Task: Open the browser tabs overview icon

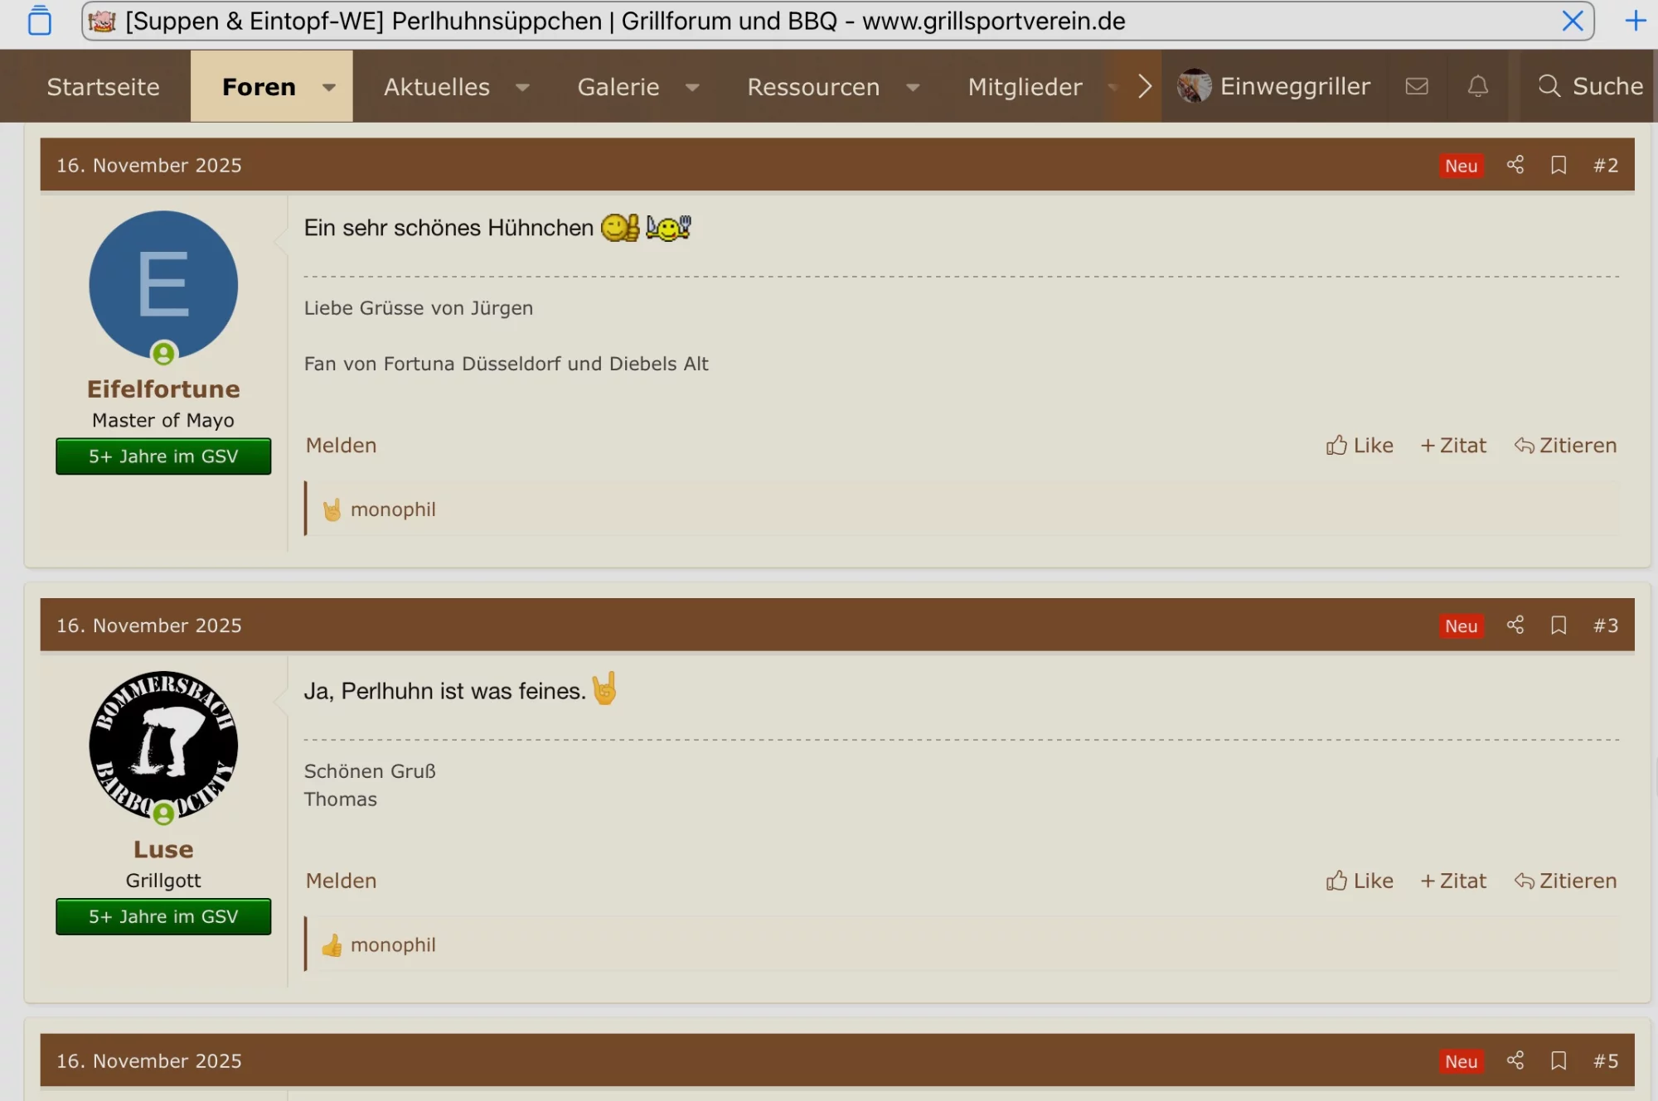Action: click(39, 21)
